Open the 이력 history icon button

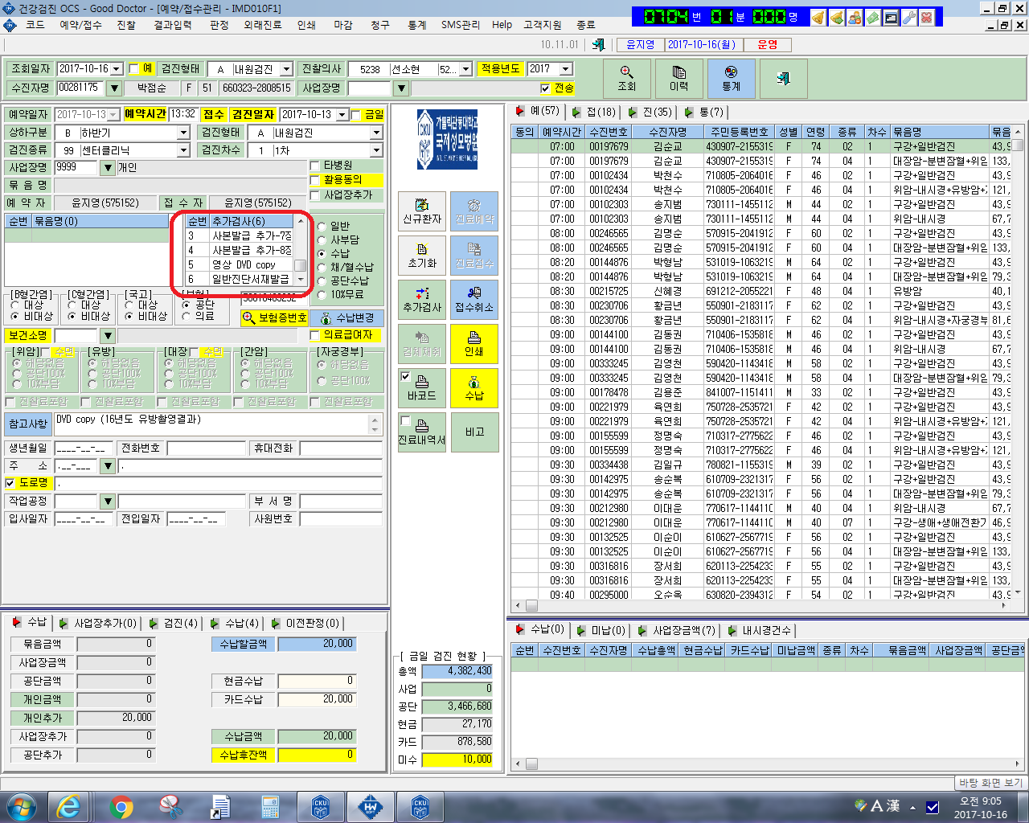678,78
